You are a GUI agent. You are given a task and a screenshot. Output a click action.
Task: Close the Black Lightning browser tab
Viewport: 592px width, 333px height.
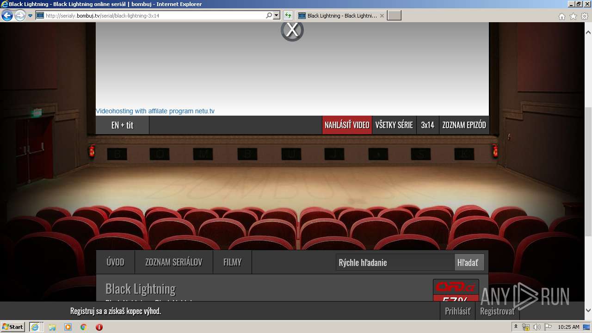[x=382, y=16]
